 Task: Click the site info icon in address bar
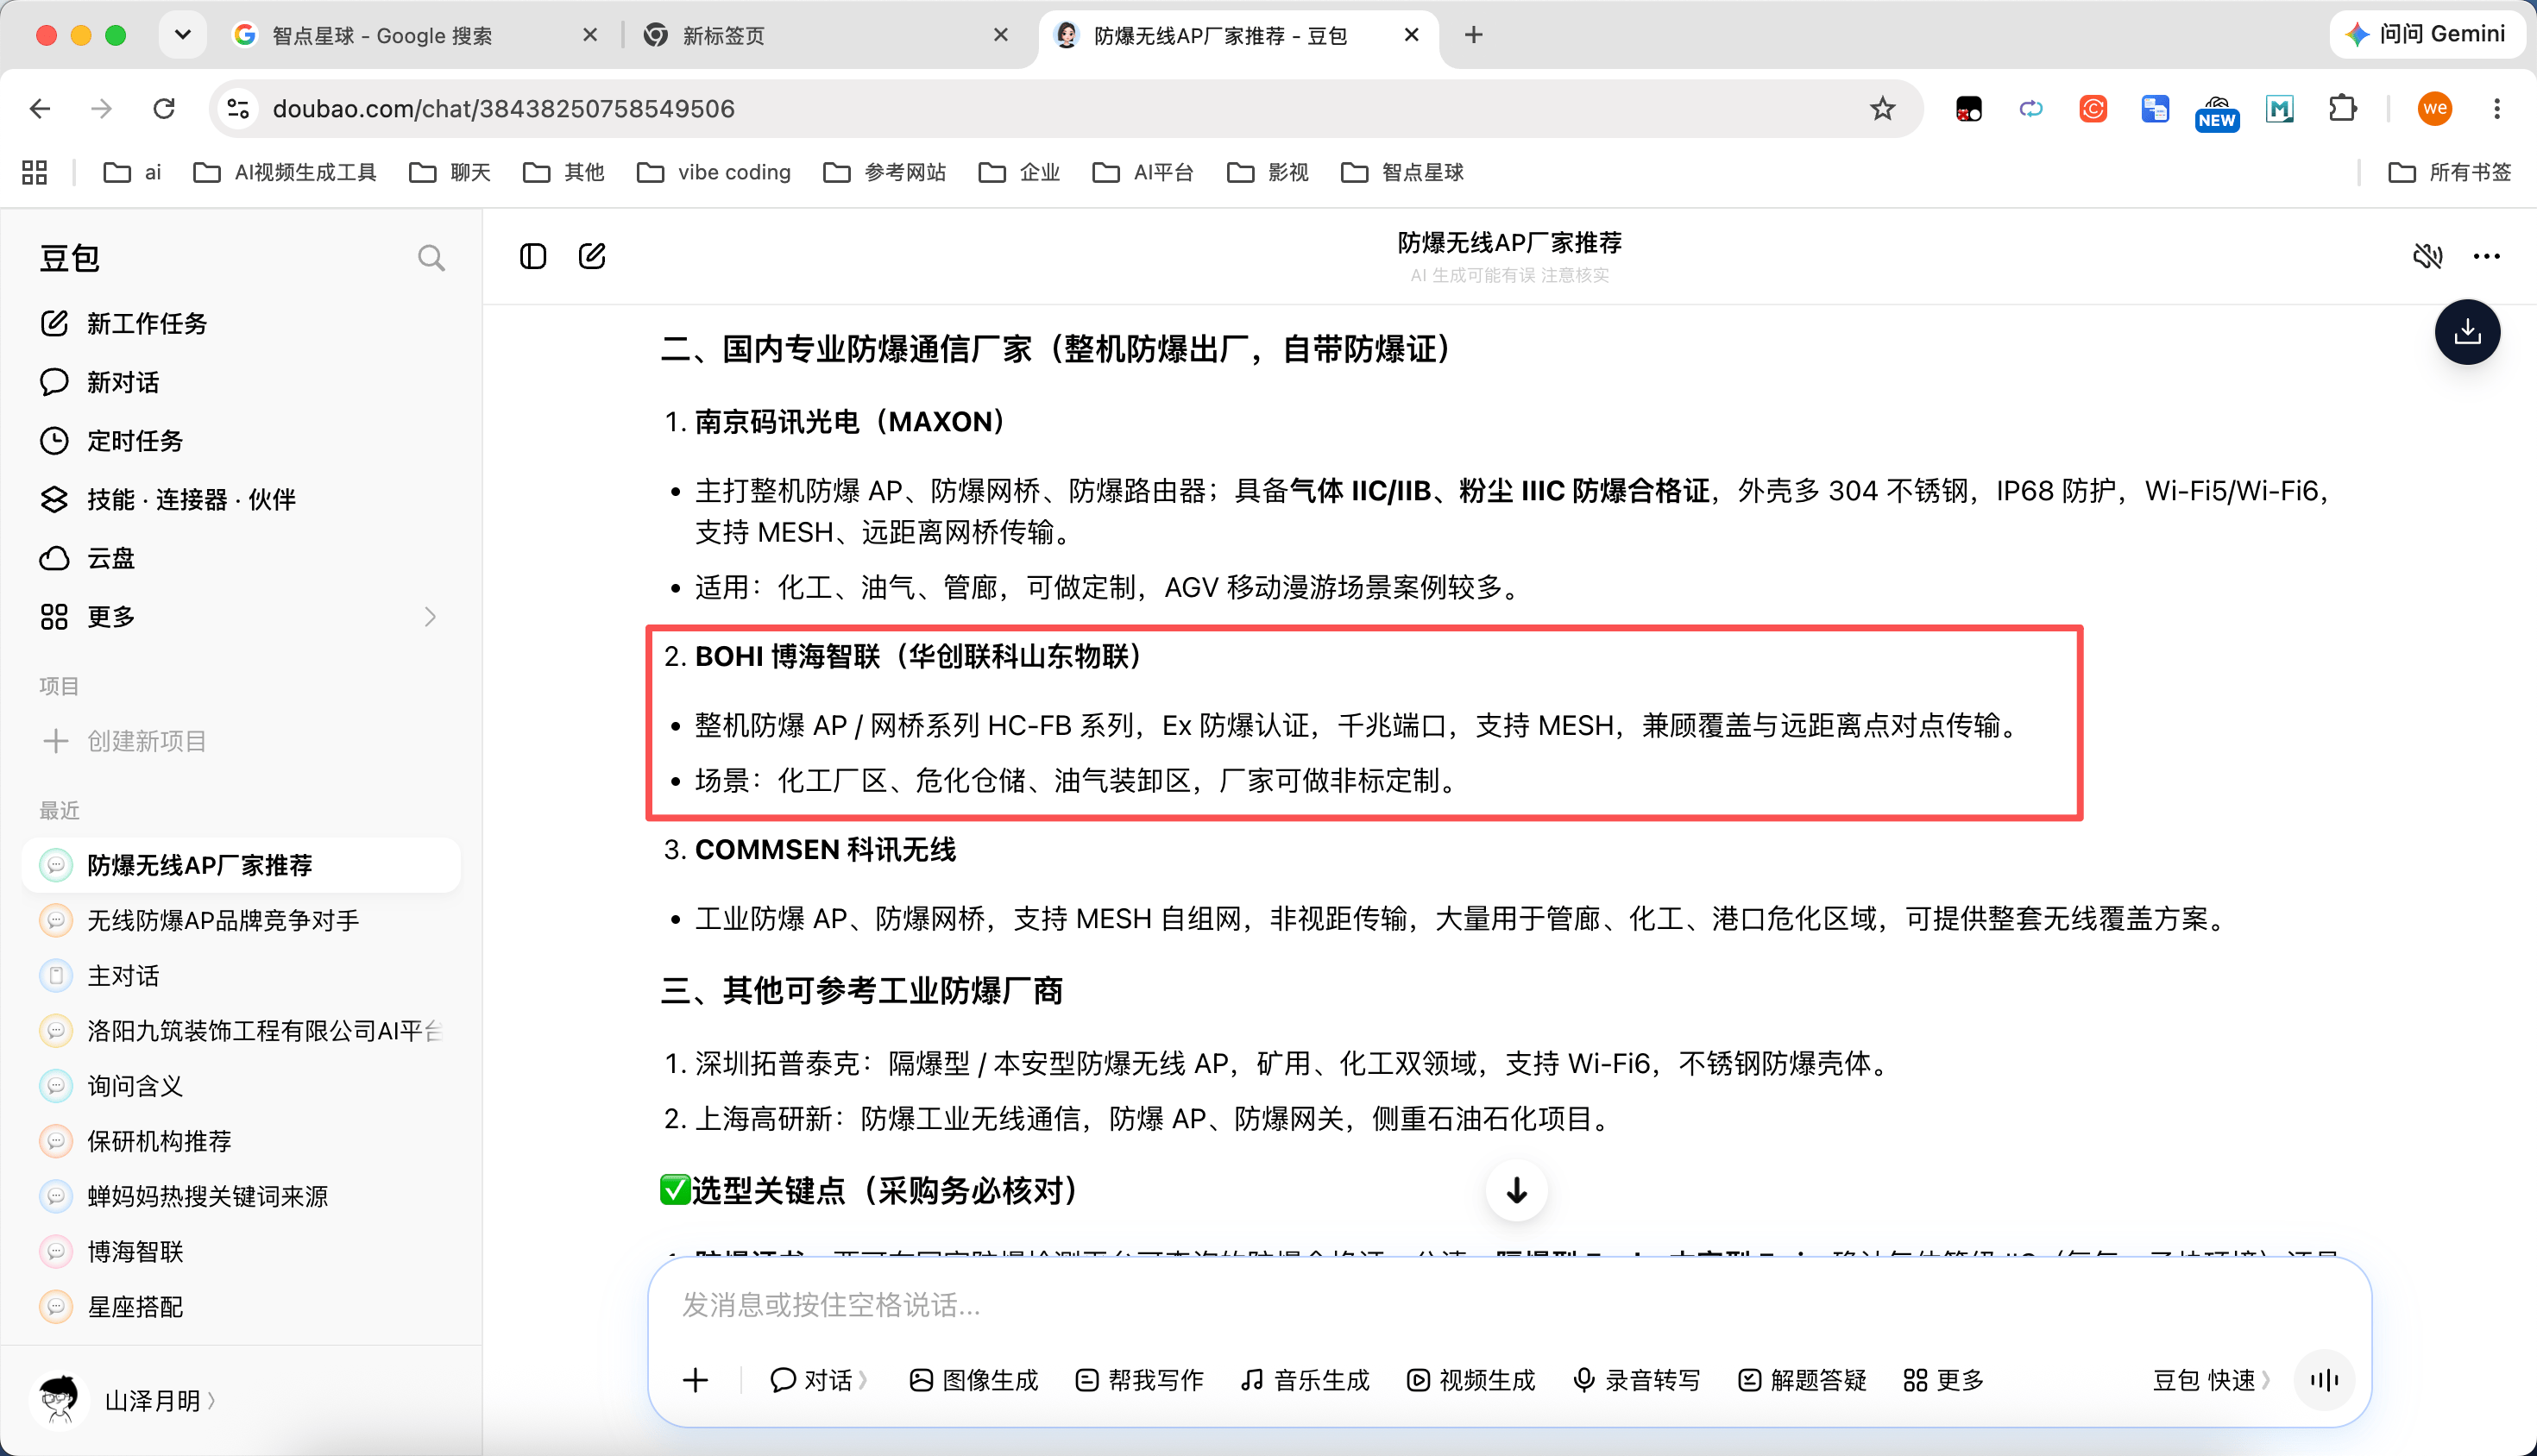(238, 108)
